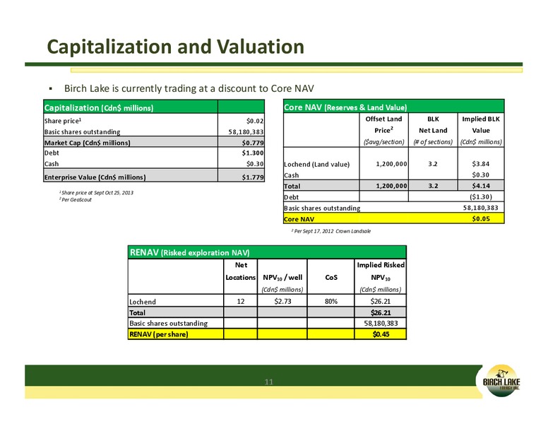Click Cash value $0.30 in Capitalization table

coord(255,164)
